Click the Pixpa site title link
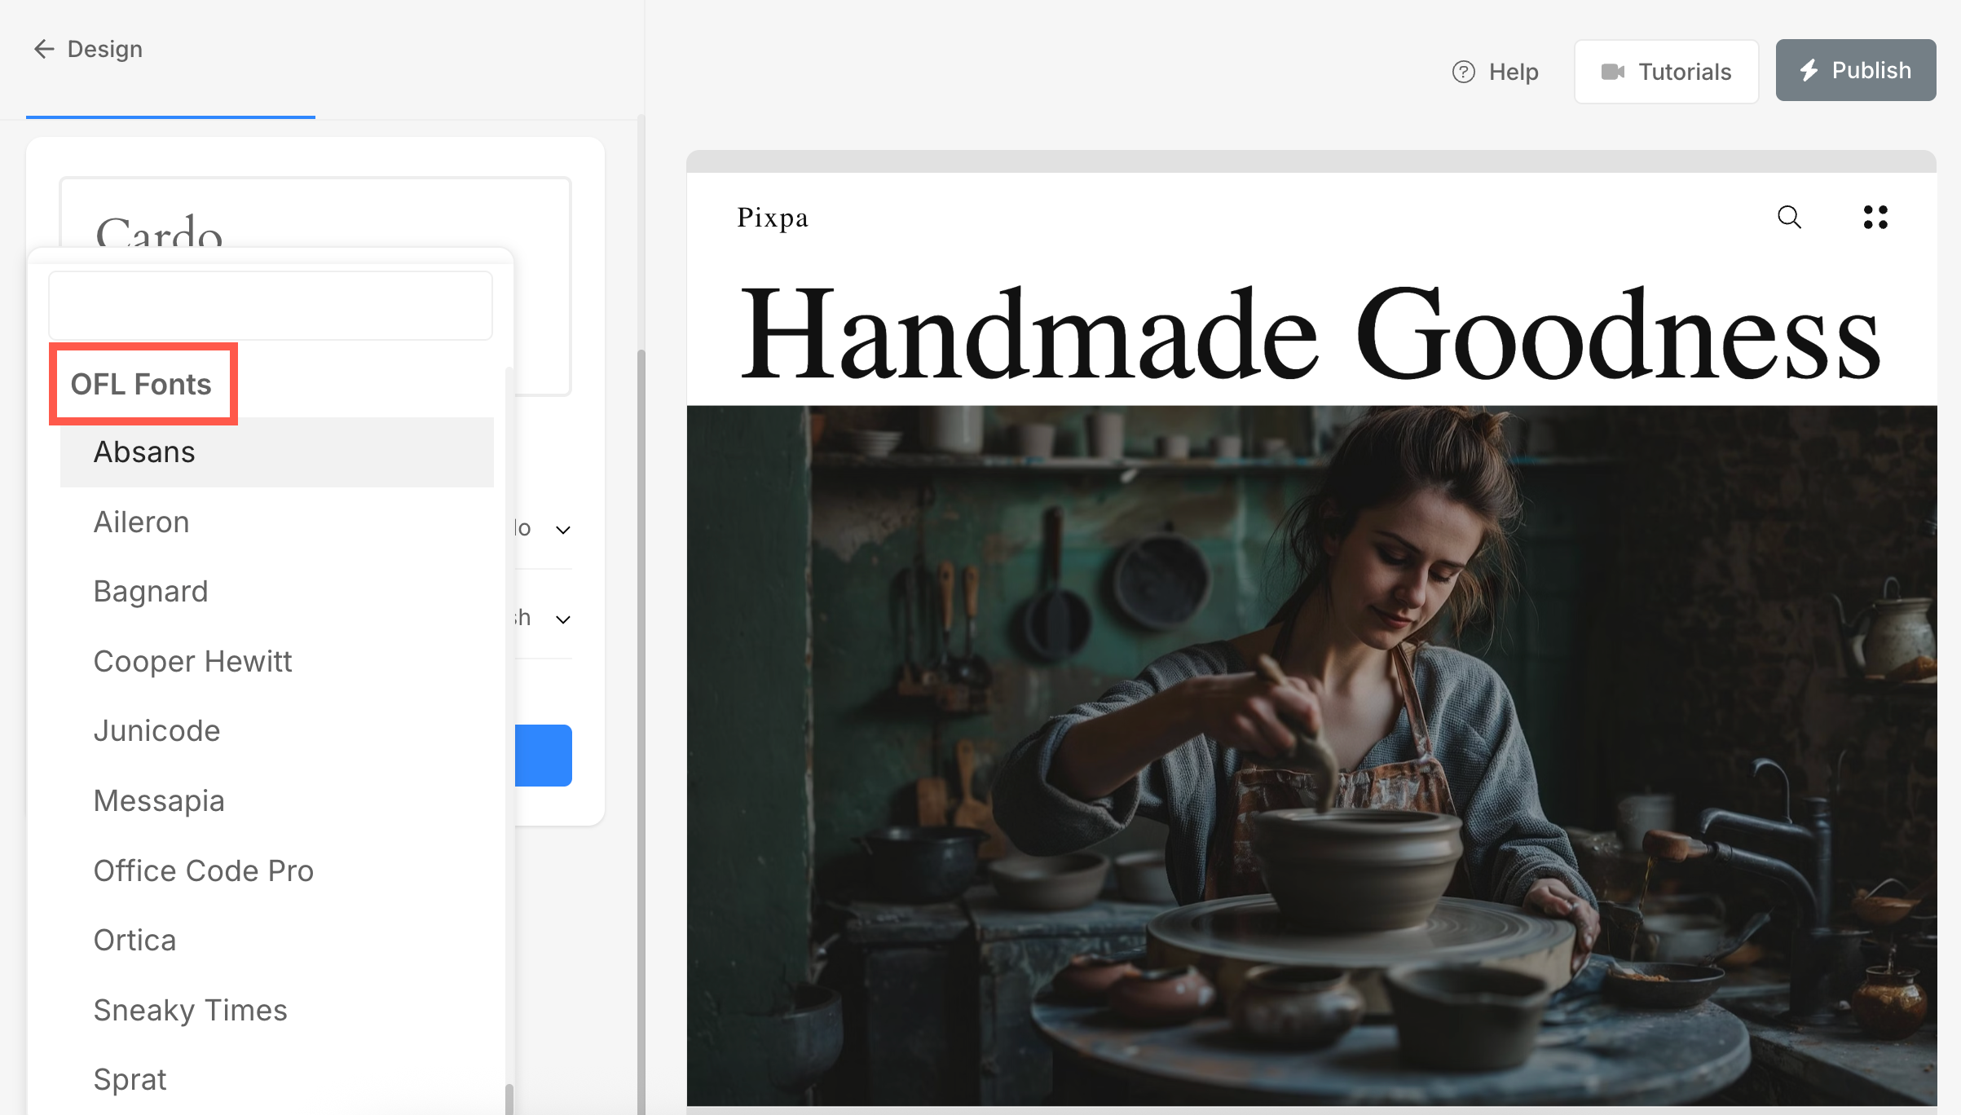Image resolution: width=1961 pixels, height=1115 pixels. [x=772, y=218]
